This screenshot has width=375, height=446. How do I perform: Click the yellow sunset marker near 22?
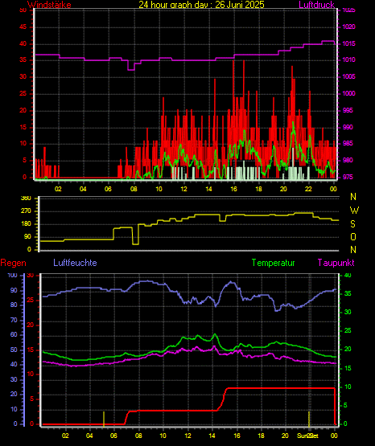coord(309,419)
